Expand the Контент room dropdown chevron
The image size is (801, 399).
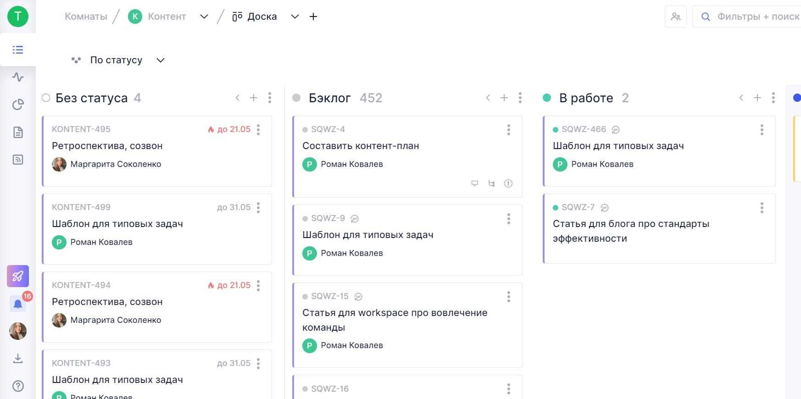point(204,17)
